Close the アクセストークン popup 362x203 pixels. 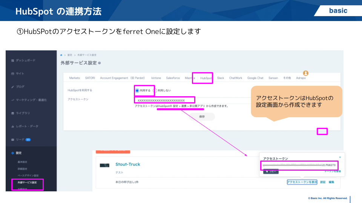pyautogui.click(x=340, y=157)
